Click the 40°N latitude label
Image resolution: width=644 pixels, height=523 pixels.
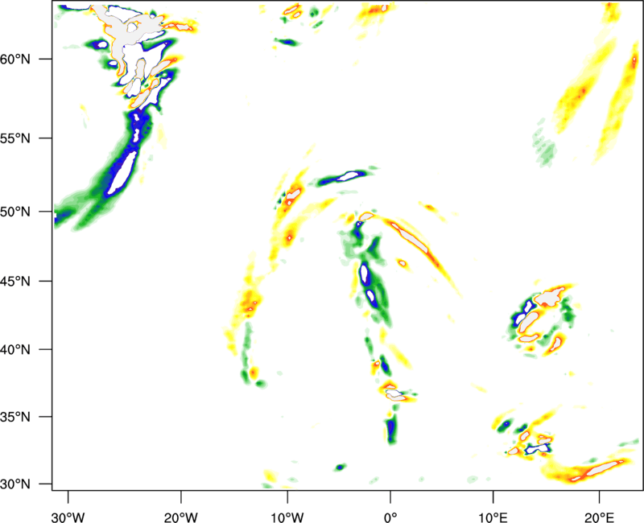pos(15,350)
